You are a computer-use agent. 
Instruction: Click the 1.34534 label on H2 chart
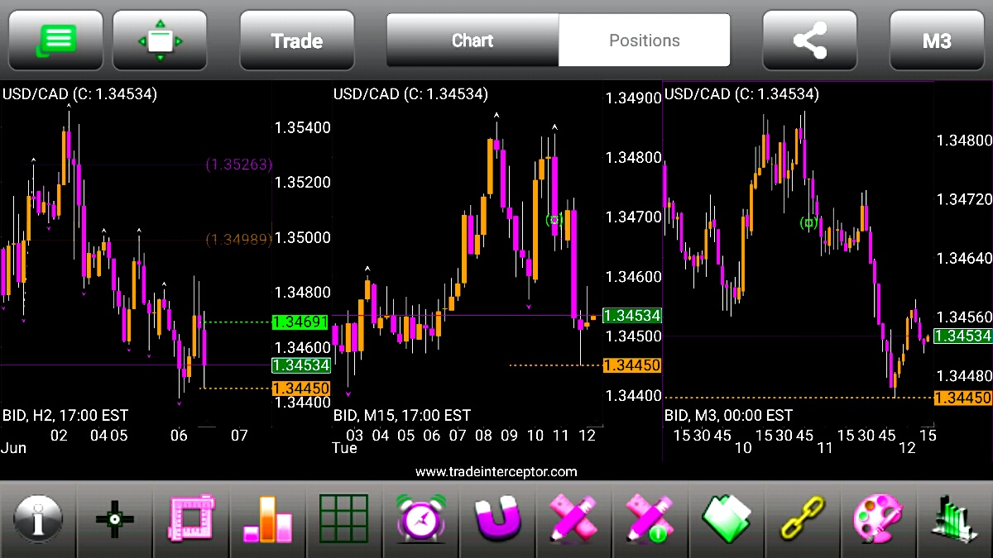[x=301, y=365]
